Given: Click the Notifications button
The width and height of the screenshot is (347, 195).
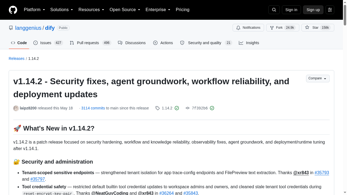Looking at the screenshot, I should [x=248, y=28].
